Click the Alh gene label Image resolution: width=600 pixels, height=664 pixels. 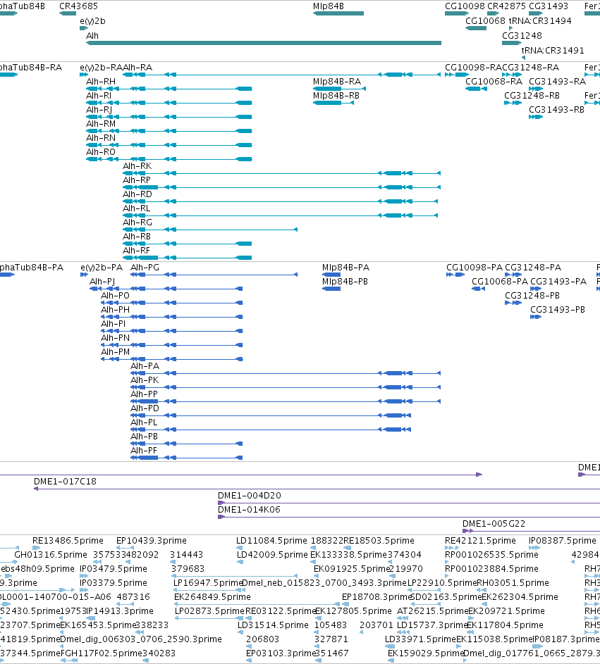[92, 36]
